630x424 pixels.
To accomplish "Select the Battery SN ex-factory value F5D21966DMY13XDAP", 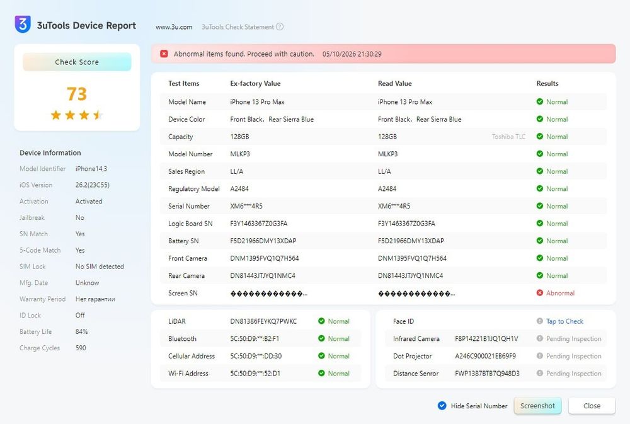I will [263, 241].
